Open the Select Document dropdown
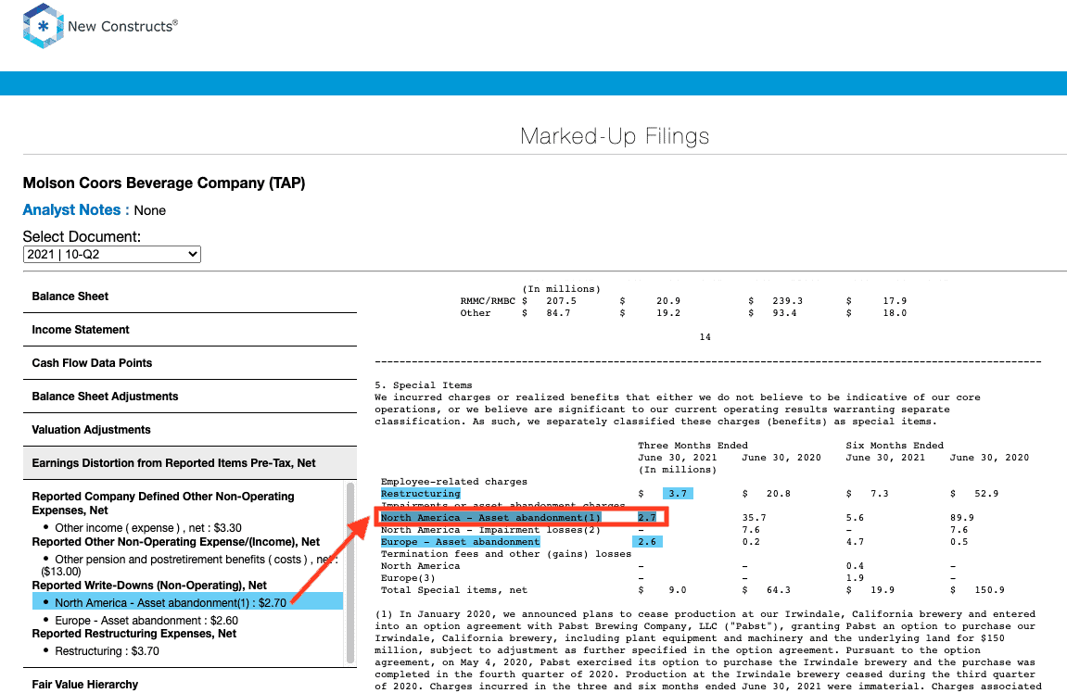 coord(111,255)
